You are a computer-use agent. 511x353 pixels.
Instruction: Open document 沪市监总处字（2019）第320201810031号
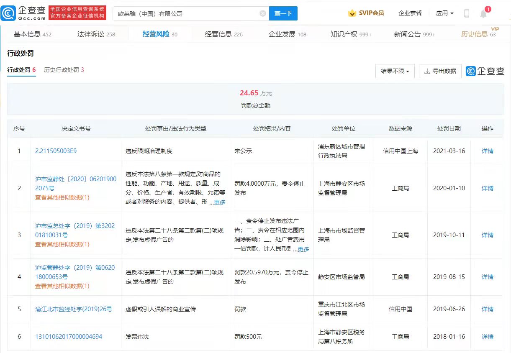[x=75, y=230]
